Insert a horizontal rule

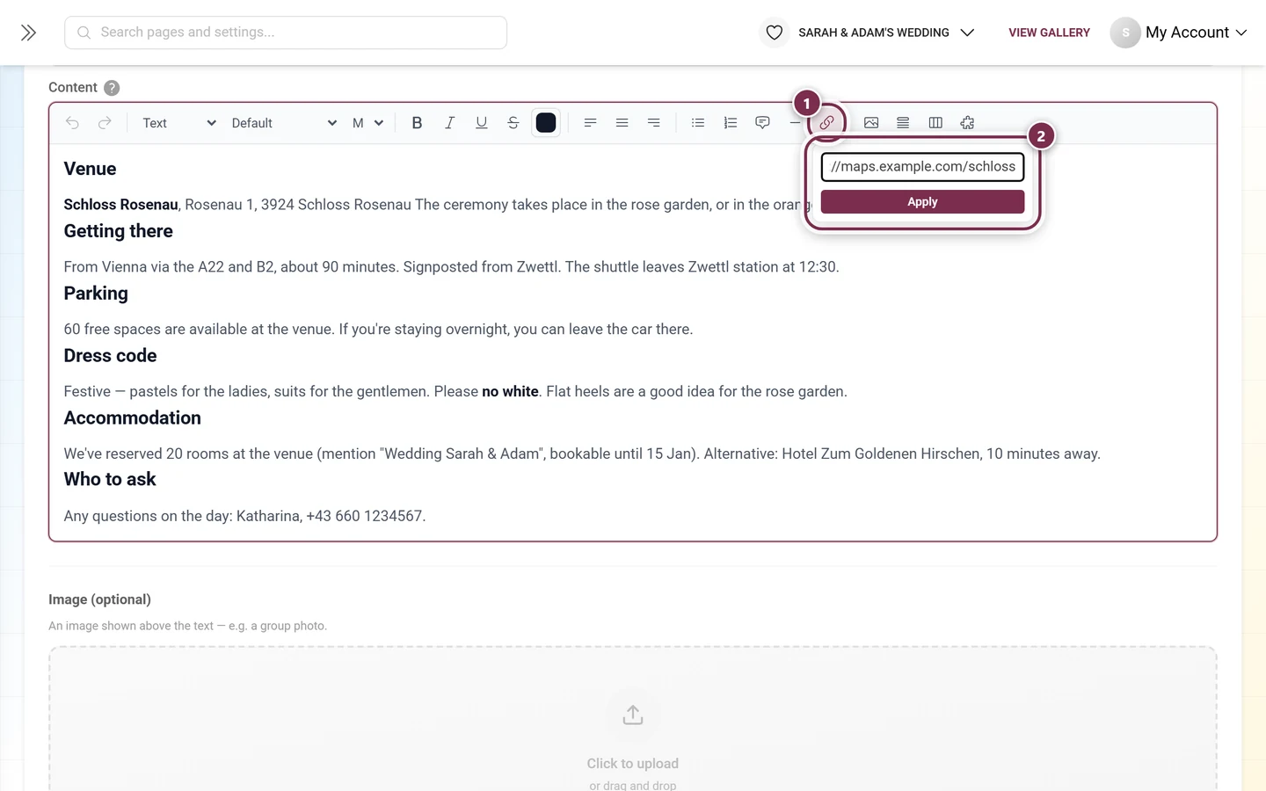[x=794, y=124]
